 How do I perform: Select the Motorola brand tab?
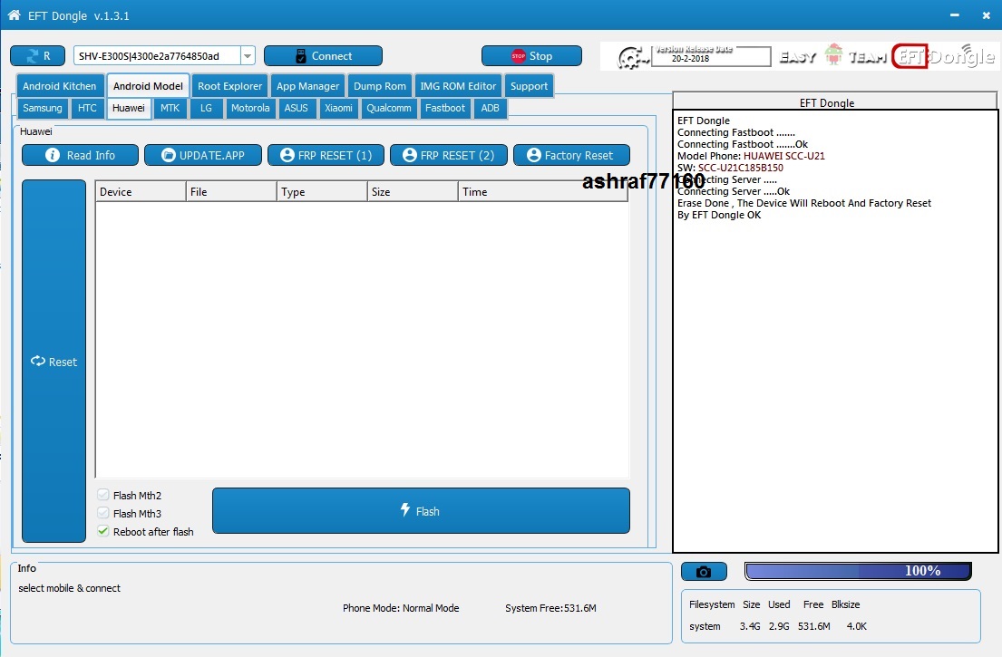(250, 108)
